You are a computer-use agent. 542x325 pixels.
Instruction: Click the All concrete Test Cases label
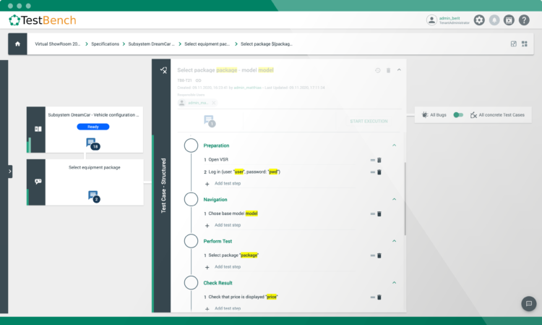point(502,115)
